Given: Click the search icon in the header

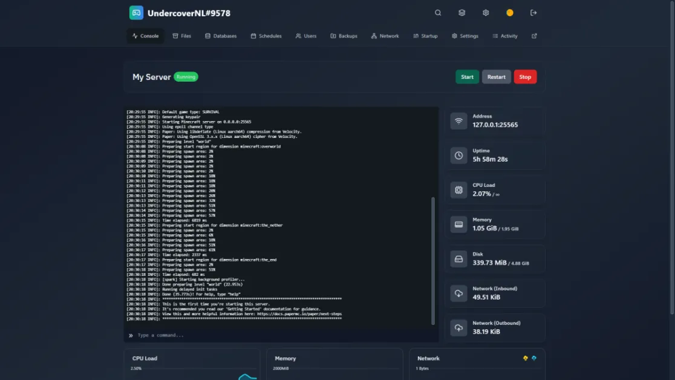Looking at the screenshot, I should 438,13.
